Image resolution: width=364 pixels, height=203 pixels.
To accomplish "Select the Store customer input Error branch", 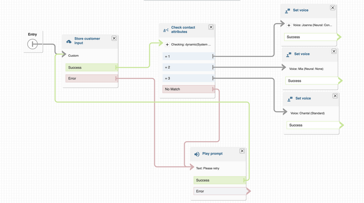I will 92,78.
